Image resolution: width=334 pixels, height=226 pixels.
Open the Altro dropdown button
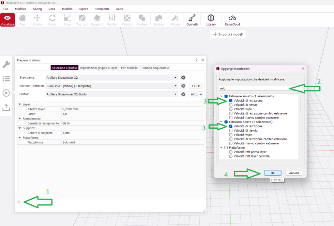[196, 94]
